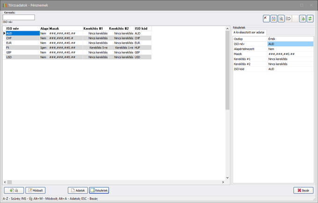
Task: Click the Új (new) button
Action: [x=14, y=190]
